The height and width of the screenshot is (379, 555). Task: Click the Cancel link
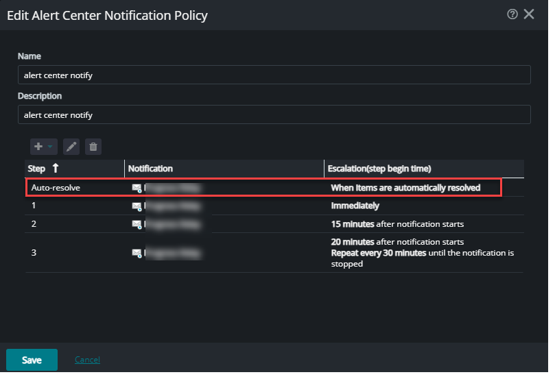click(87, 360)
